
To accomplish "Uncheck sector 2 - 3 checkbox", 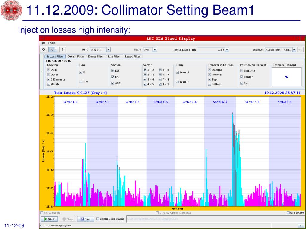I will (x=145, y=75).
